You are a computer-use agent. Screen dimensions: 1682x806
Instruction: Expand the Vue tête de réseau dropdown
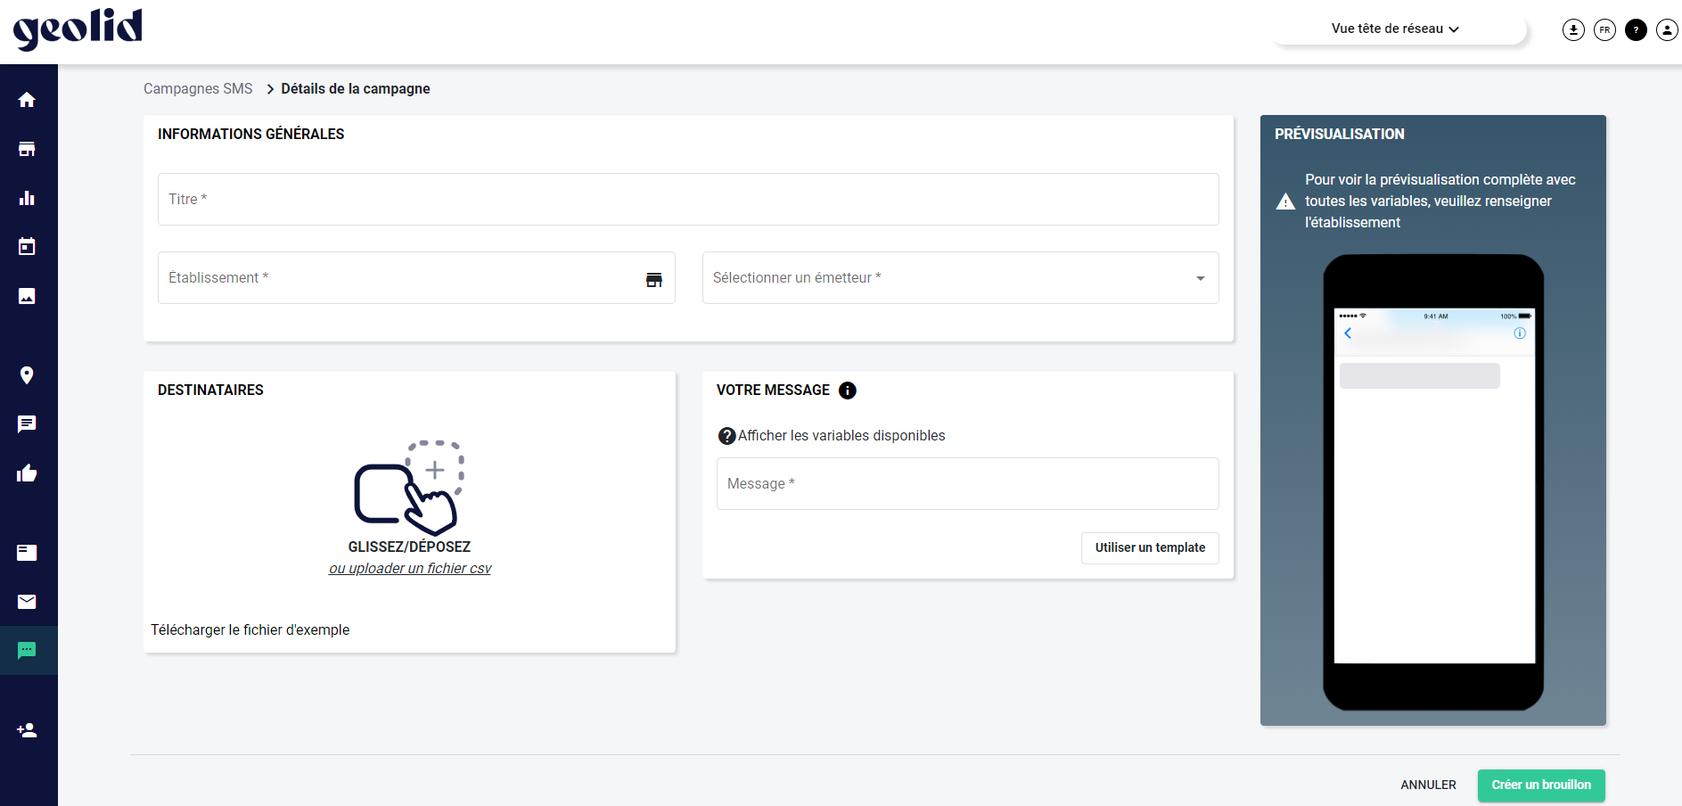click(1398, 29)
